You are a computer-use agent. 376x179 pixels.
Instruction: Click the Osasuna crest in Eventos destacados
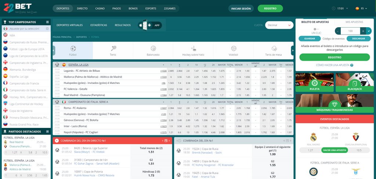click(355, 137)
